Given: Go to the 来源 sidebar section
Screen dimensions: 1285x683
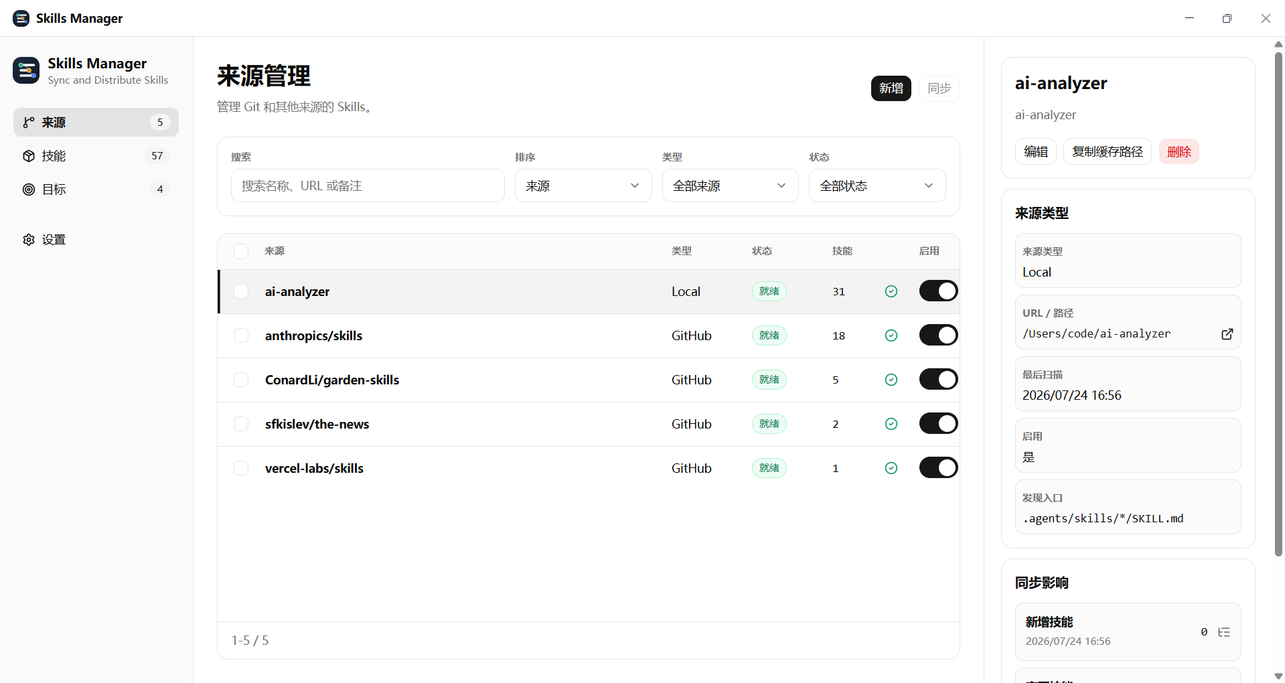Looking at the screenshot, I should [x=96, y=123].
